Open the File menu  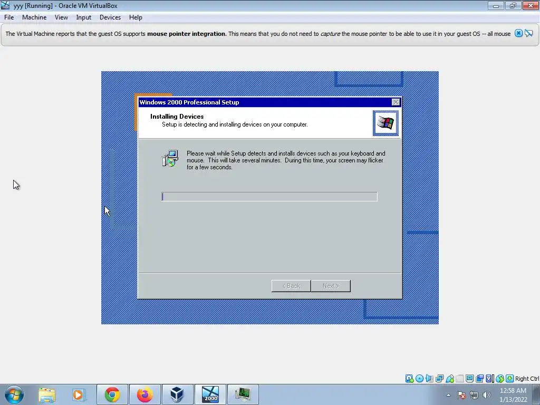(x=9, y=17)
